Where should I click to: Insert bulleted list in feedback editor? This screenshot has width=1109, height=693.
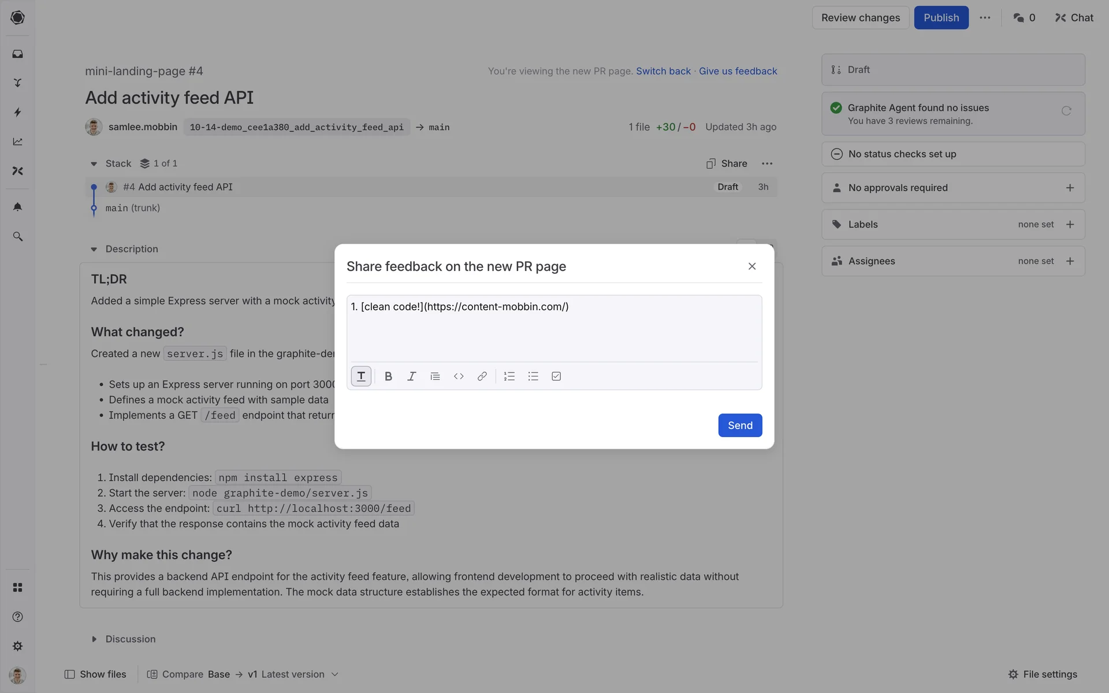point(533,377)
